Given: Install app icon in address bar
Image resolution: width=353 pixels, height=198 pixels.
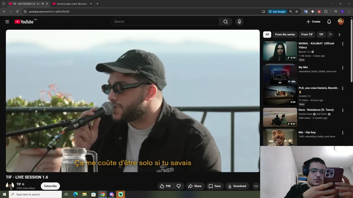Looking at the screenshot, I should (264, 12).
